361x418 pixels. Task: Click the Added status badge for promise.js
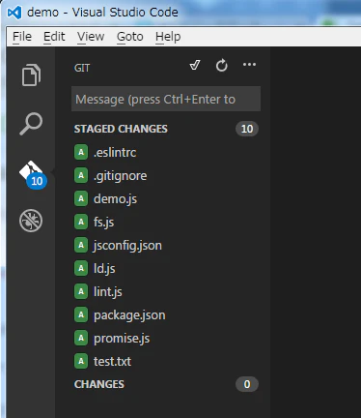point(81,338)
